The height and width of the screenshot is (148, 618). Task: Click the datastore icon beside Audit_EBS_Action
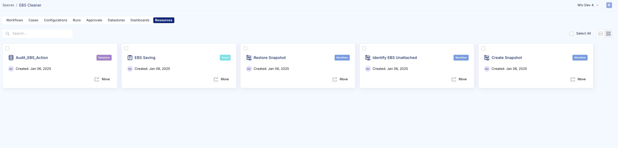[x=11, y=58]
